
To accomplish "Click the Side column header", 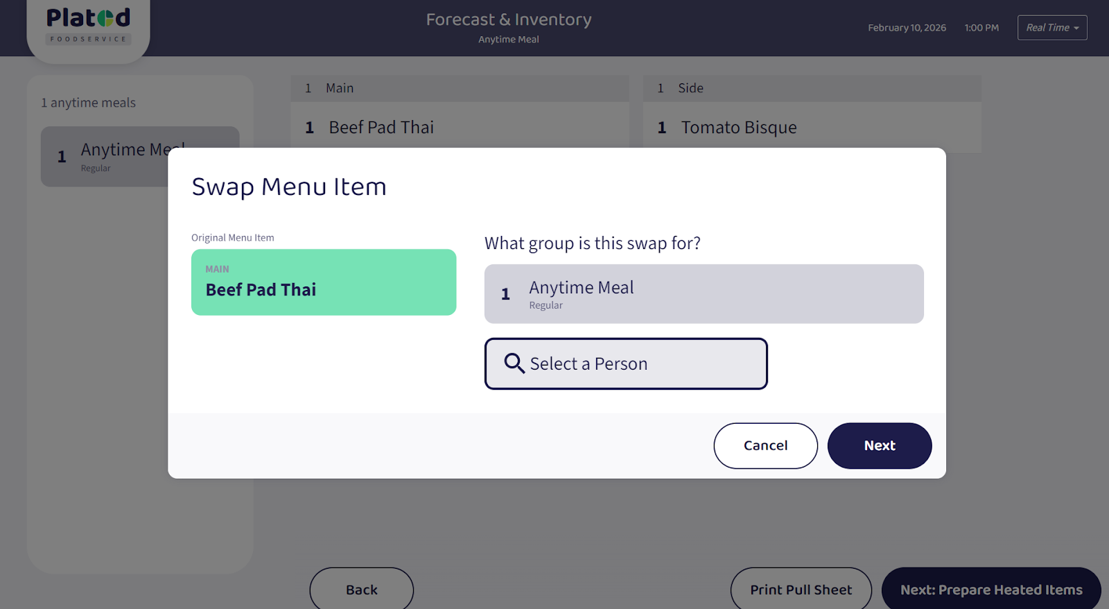I will (690, 88).
